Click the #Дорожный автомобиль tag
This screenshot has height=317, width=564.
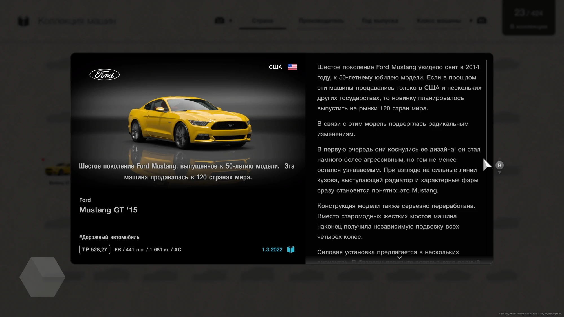click(109, 237)
